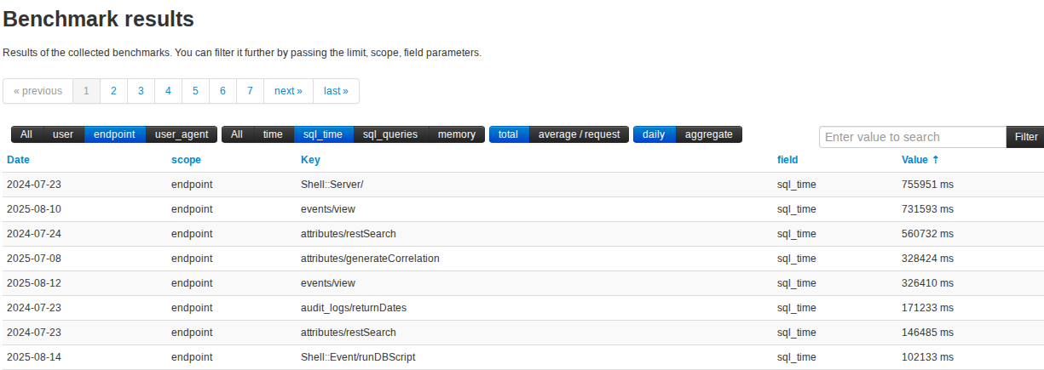Viewport: 1044px width, 370px height.
Task: Jump to page 7 of benchmarks
Action: click(250, 91)
